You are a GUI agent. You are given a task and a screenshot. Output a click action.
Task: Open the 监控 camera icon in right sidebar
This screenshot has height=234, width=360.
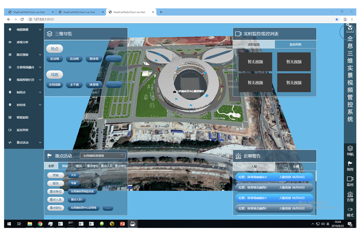click(350, 179)
